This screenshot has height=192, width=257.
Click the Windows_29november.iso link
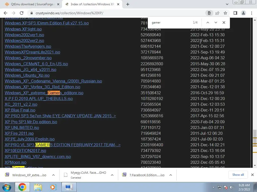(28, 58)
